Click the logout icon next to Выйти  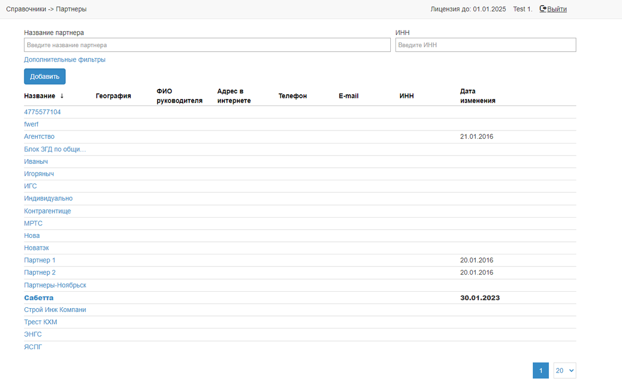543,9
